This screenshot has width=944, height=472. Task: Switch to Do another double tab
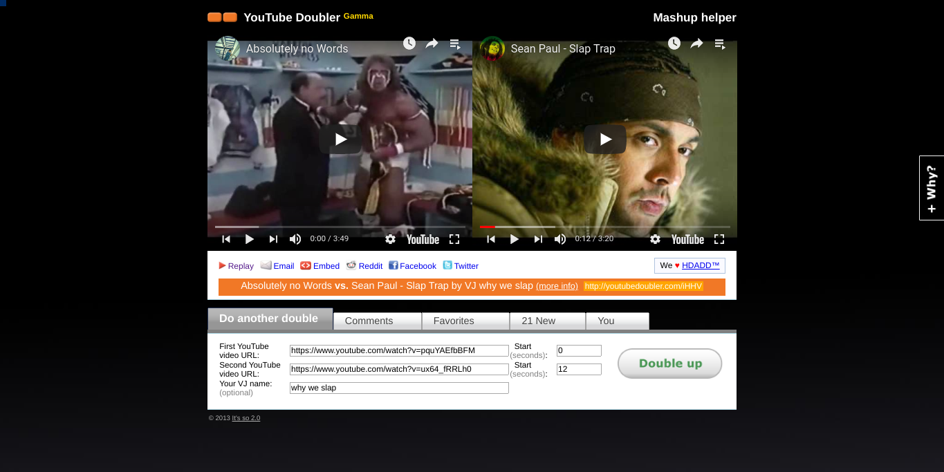point(270,319)
